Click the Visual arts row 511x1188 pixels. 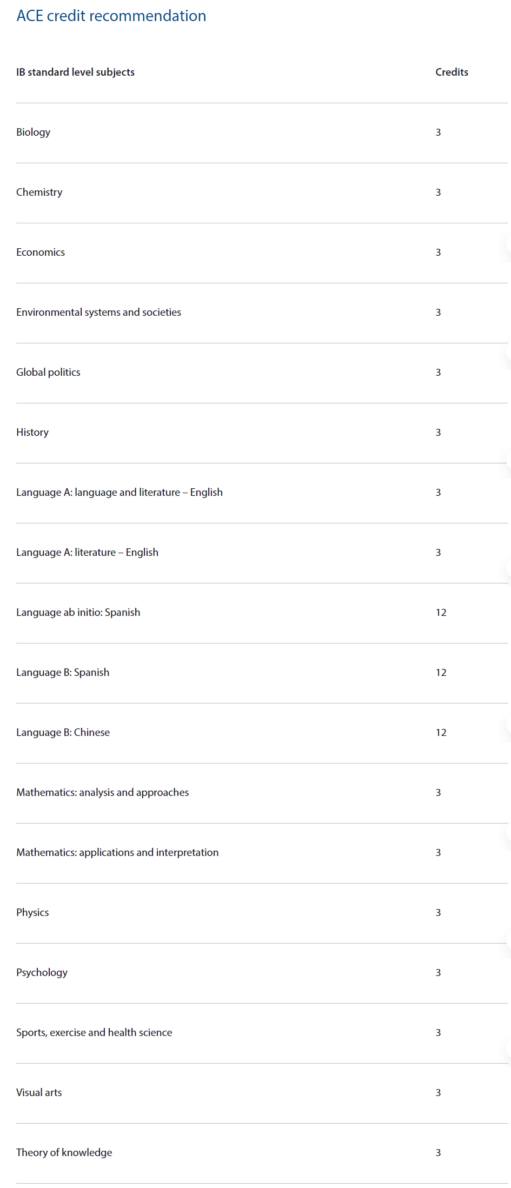(x=262, y=1093)
